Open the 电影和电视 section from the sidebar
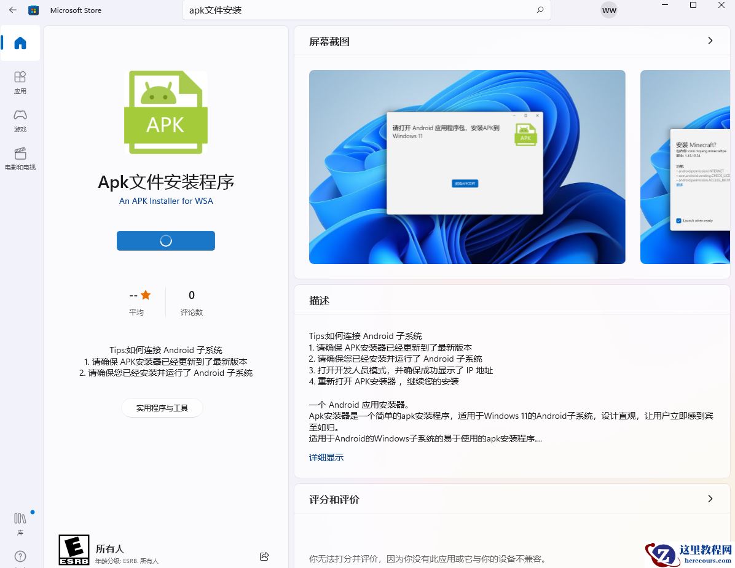Screen dimensions: 735x568 20,158
